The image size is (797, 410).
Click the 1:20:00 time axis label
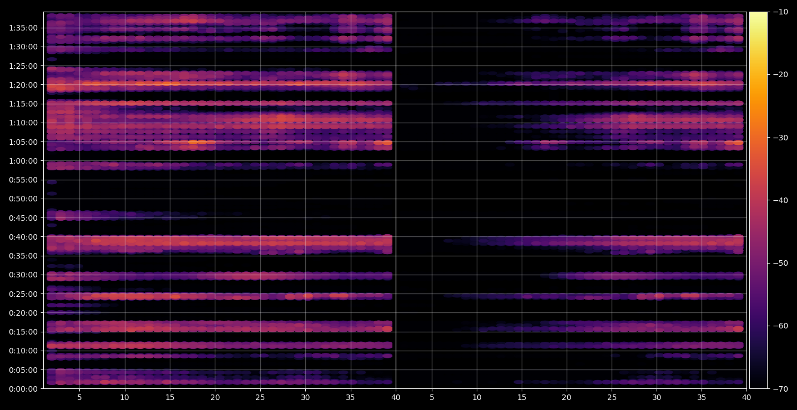(x=23, y=85)
